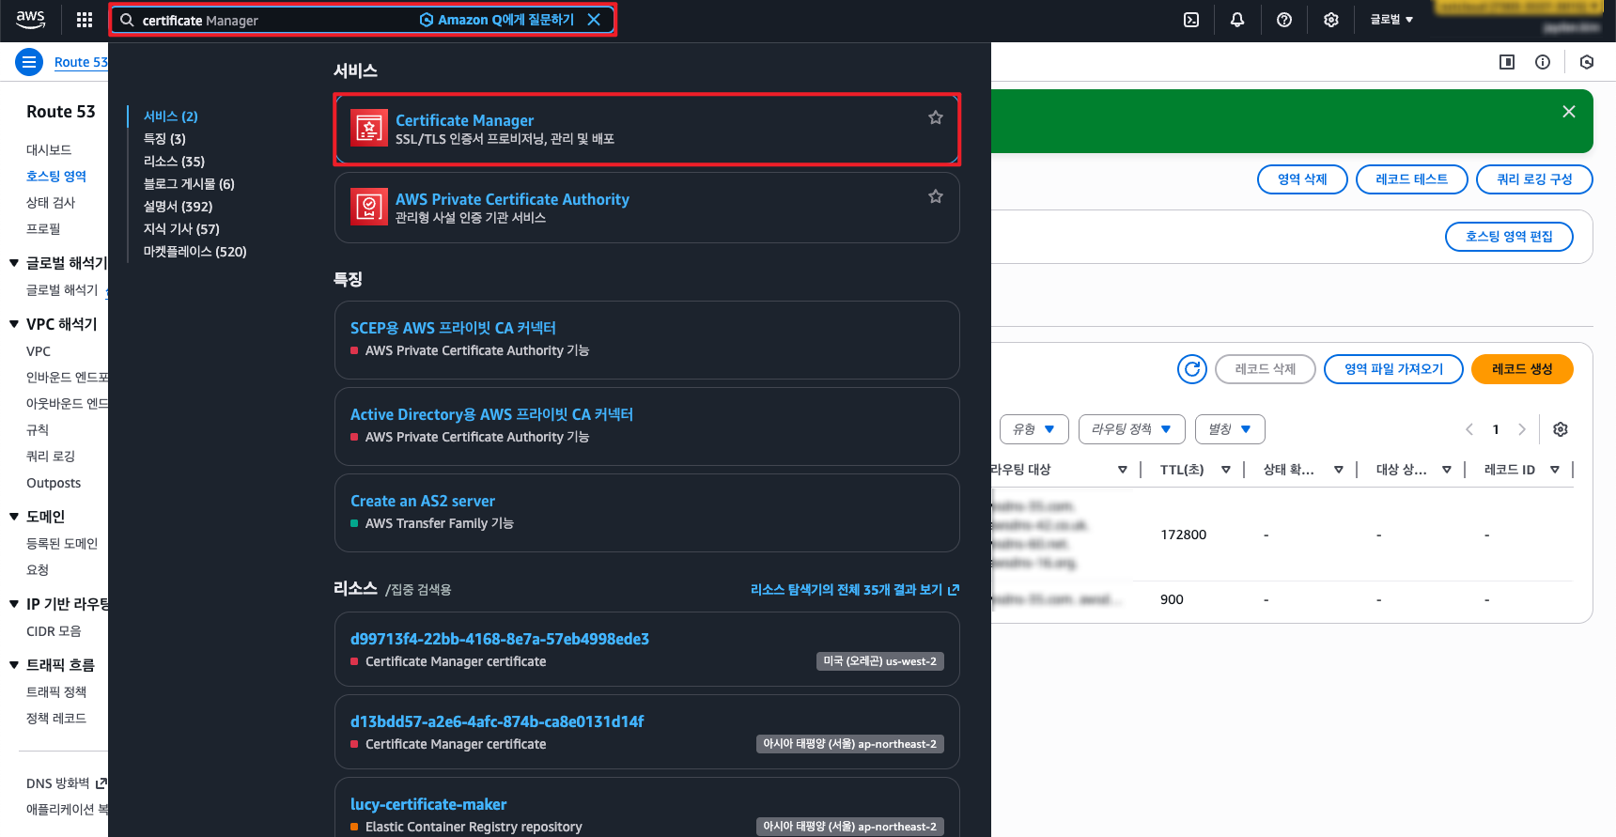
Task: Filter results by 지식 기사 (57)
Action: (x=181, y=229)
